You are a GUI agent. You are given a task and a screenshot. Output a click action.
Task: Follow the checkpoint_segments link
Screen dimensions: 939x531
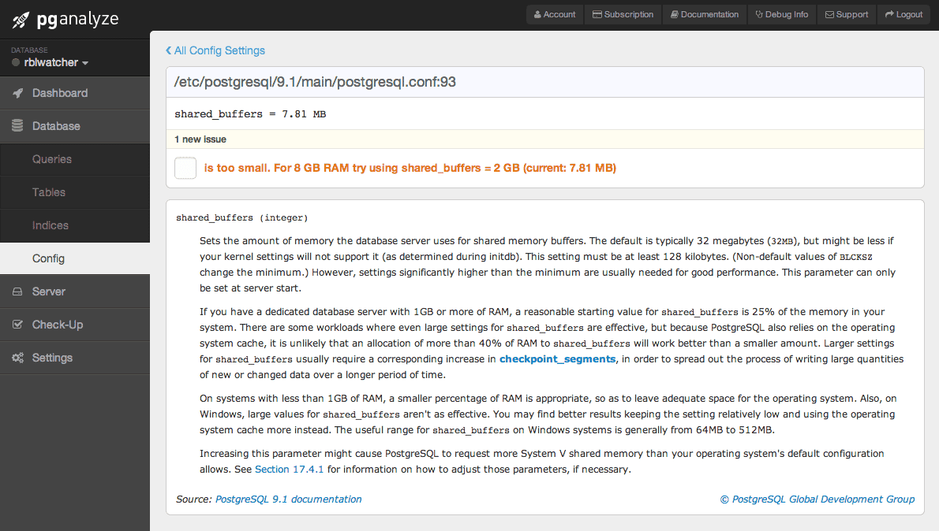click(x=557, y=358)
